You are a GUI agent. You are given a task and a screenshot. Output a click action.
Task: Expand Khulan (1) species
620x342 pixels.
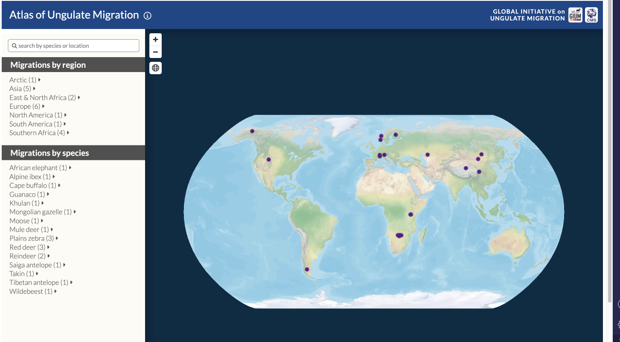coord(27,203)
